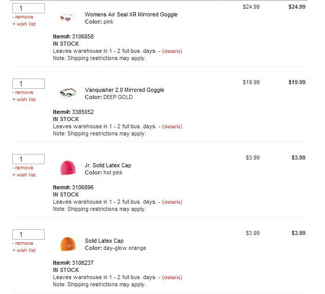Focus quantity box for orange Solid Latex Cap
Screen dimensions: 325x294
tap(28, 234)
